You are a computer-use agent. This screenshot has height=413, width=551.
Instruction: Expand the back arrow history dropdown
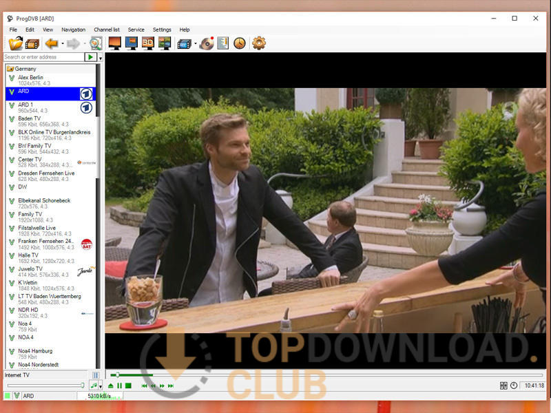(63, 44)
